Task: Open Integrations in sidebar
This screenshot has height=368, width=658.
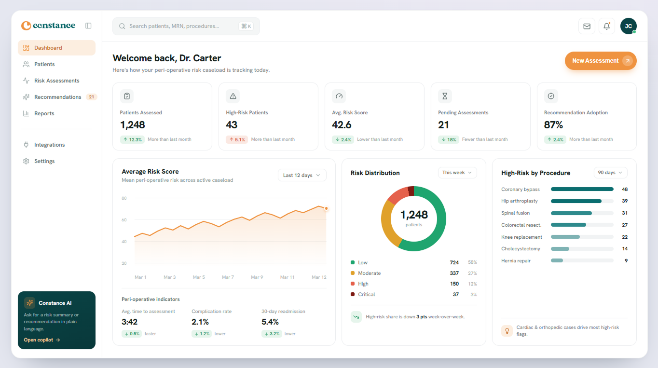Action: (x=56, y=145)
